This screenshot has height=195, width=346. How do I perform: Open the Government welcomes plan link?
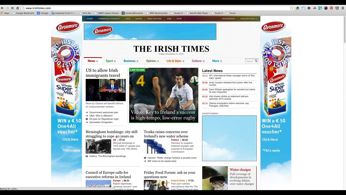(104, 112)
